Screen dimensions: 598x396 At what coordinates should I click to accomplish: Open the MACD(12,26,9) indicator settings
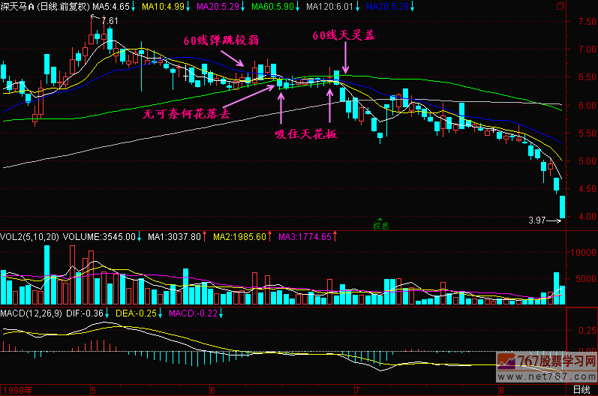(30, 313)
